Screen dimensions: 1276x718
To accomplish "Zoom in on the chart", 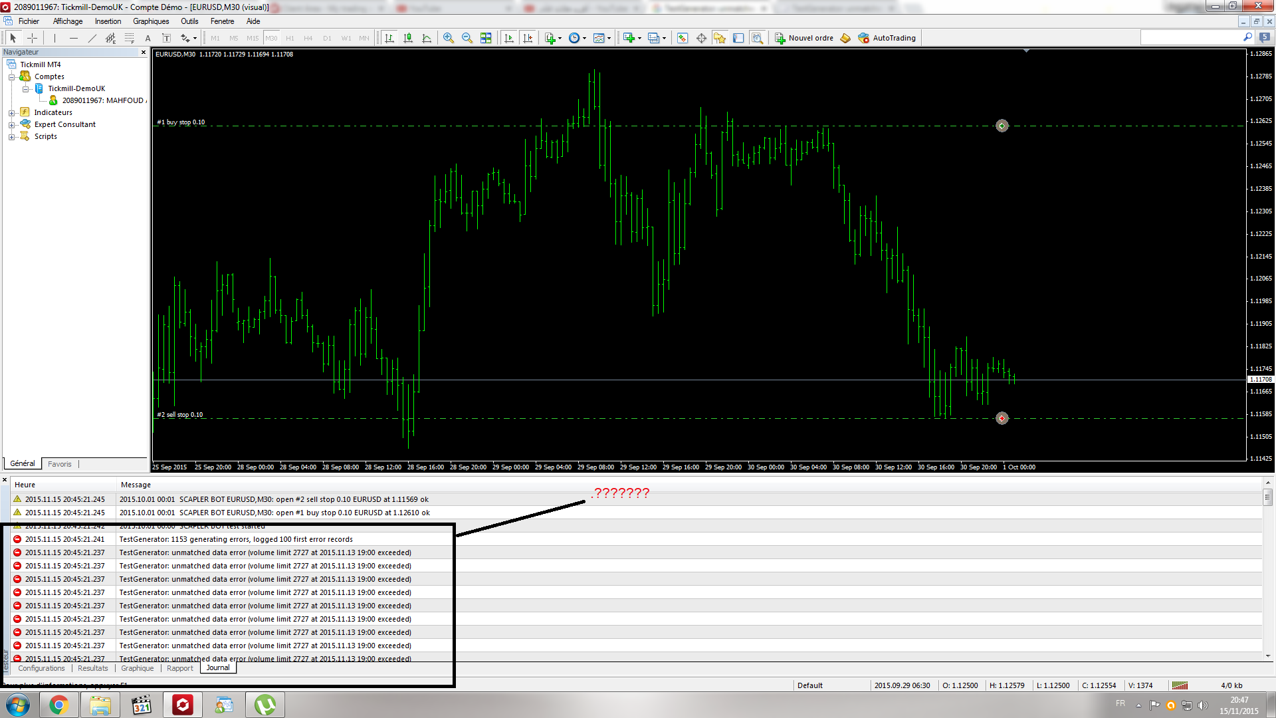I will click(x=449, y=38).
